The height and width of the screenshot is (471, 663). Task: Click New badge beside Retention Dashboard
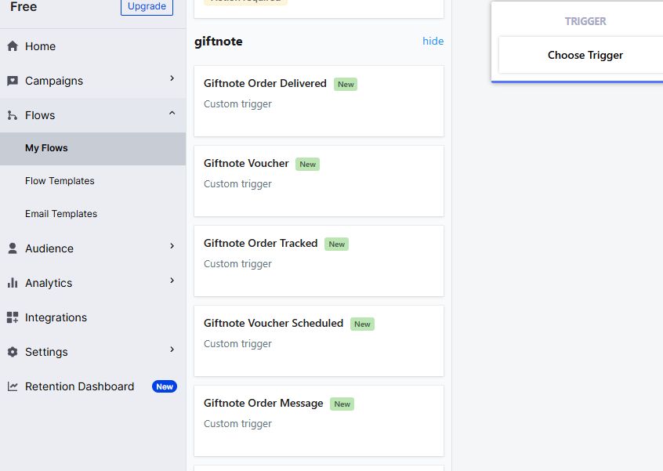(x=165, y=386)
